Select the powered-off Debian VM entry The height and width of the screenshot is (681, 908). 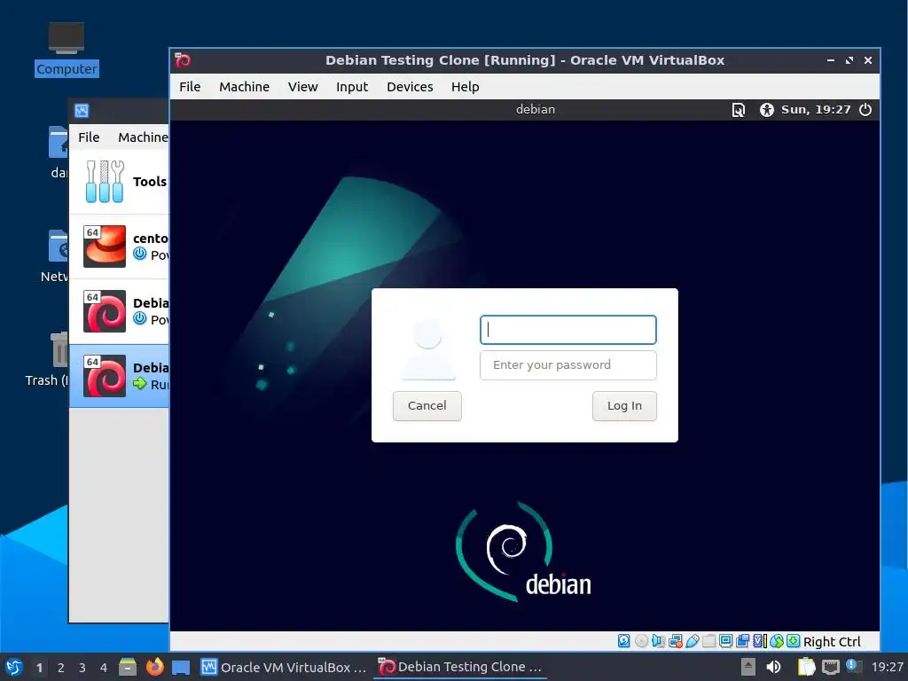(x=119, y=311)
